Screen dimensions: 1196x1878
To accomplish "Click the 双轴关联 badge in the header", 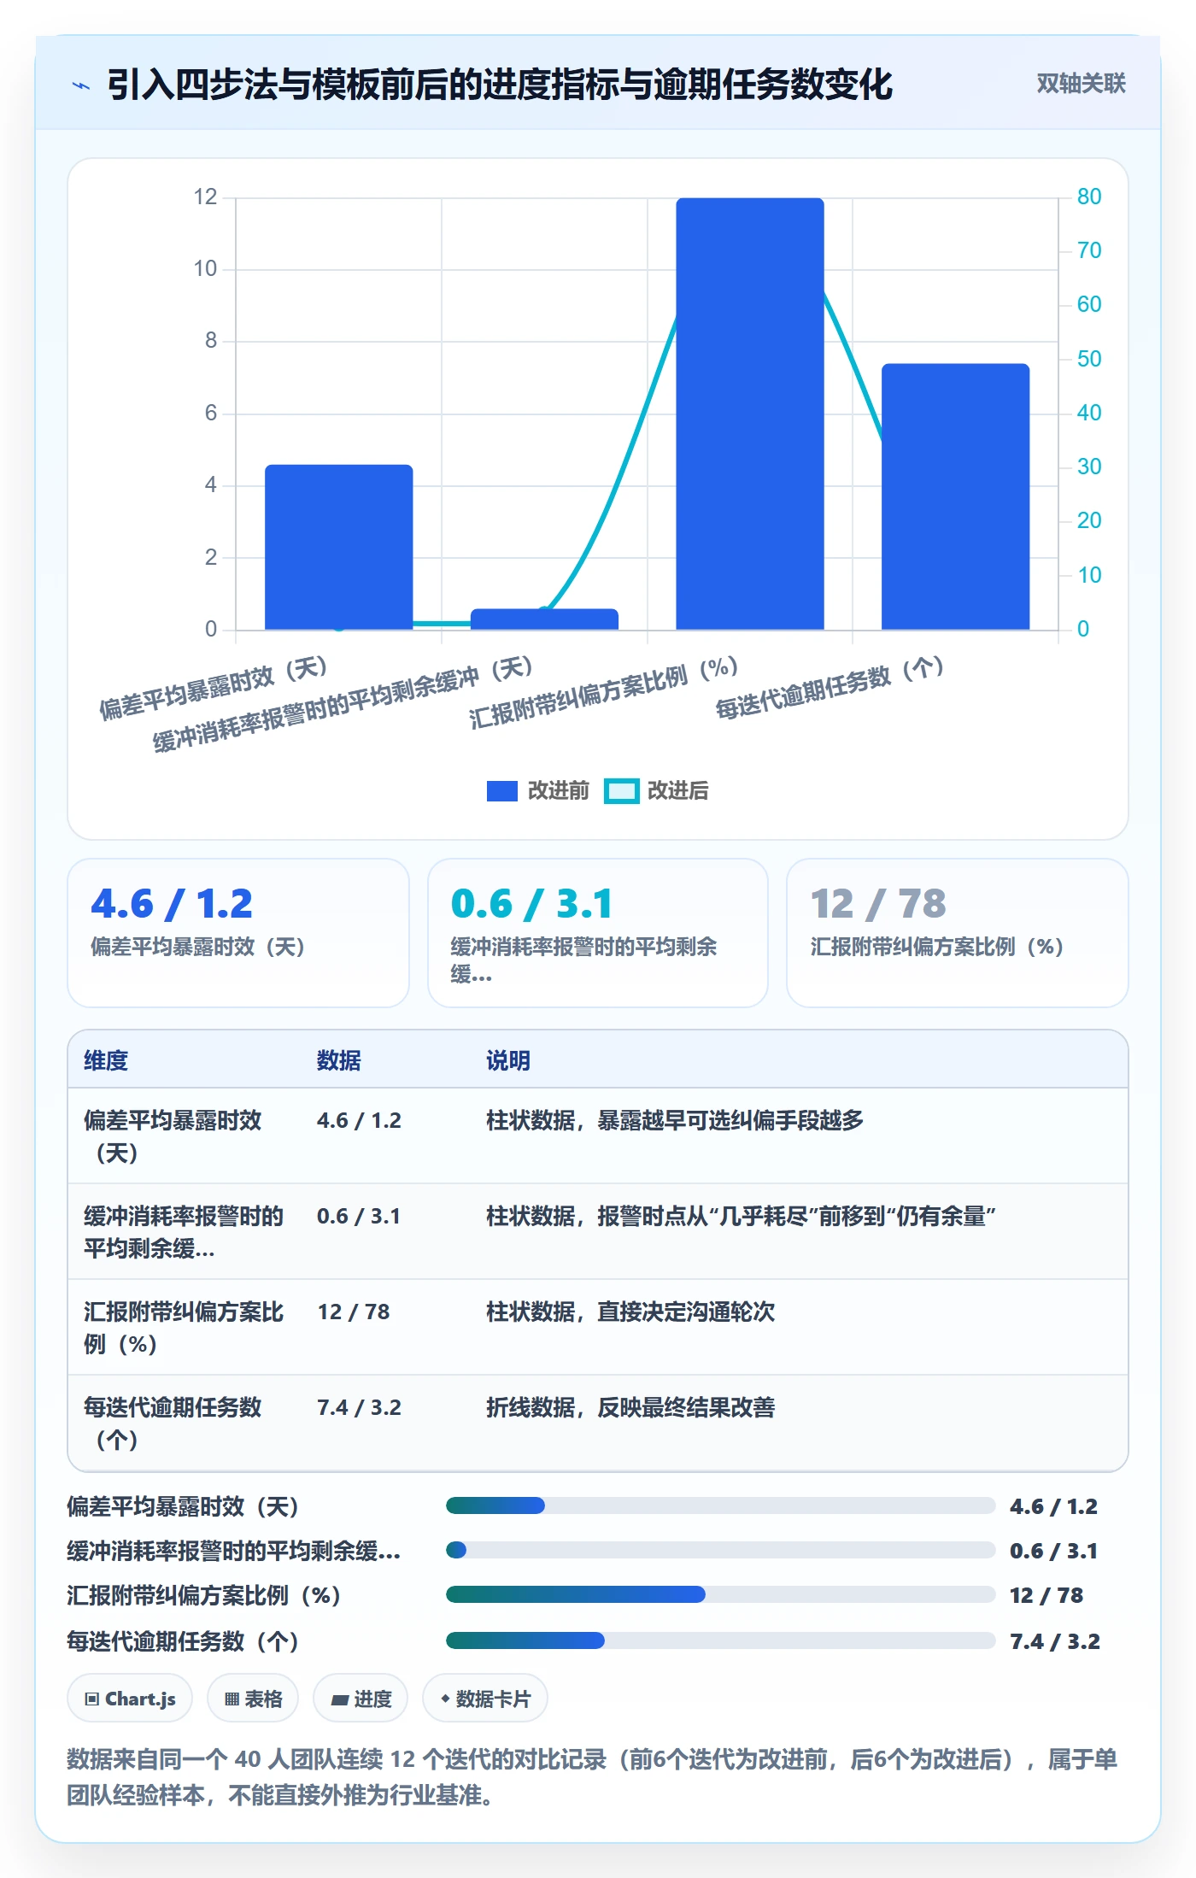I will coord(1081,83).
